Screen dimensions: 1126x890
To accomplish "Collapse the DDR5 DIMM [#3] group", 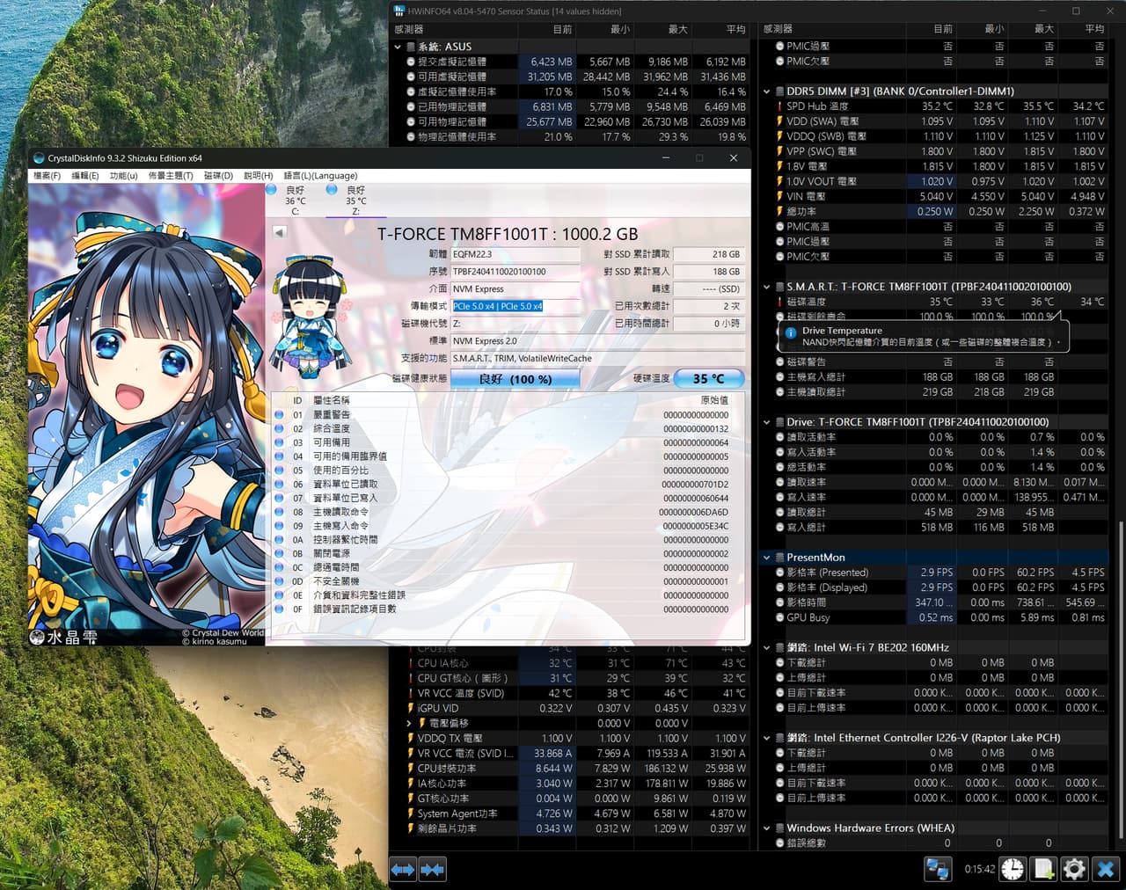I will point(767,91).
